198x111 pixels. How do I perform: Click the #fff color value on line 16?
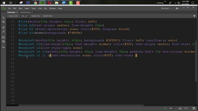(x=95, y=29)
